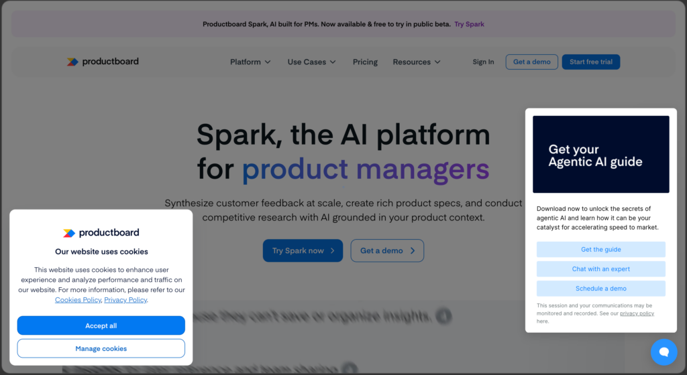
Task: Open the chat bubble widget icon
Action: coord(664,352)
